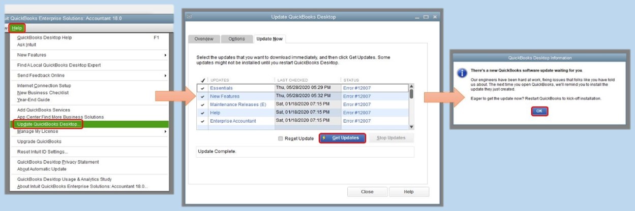Open App Center: Find More Business Solutions

89,117
